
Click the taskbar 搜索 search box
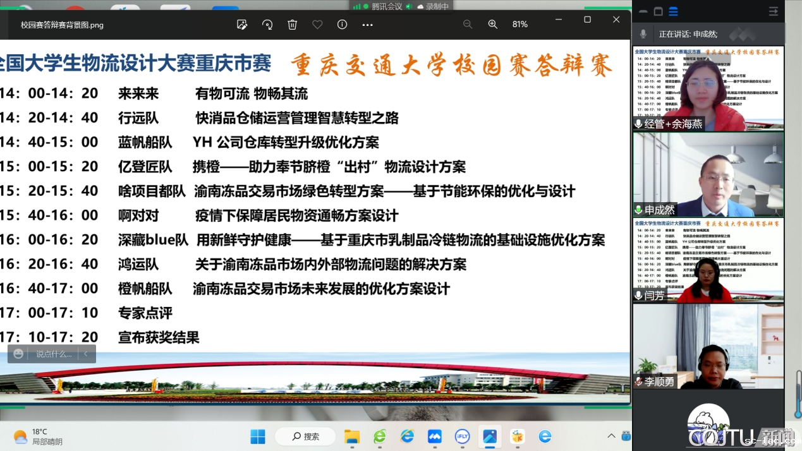pyautogui.click(x=305, y=436)
